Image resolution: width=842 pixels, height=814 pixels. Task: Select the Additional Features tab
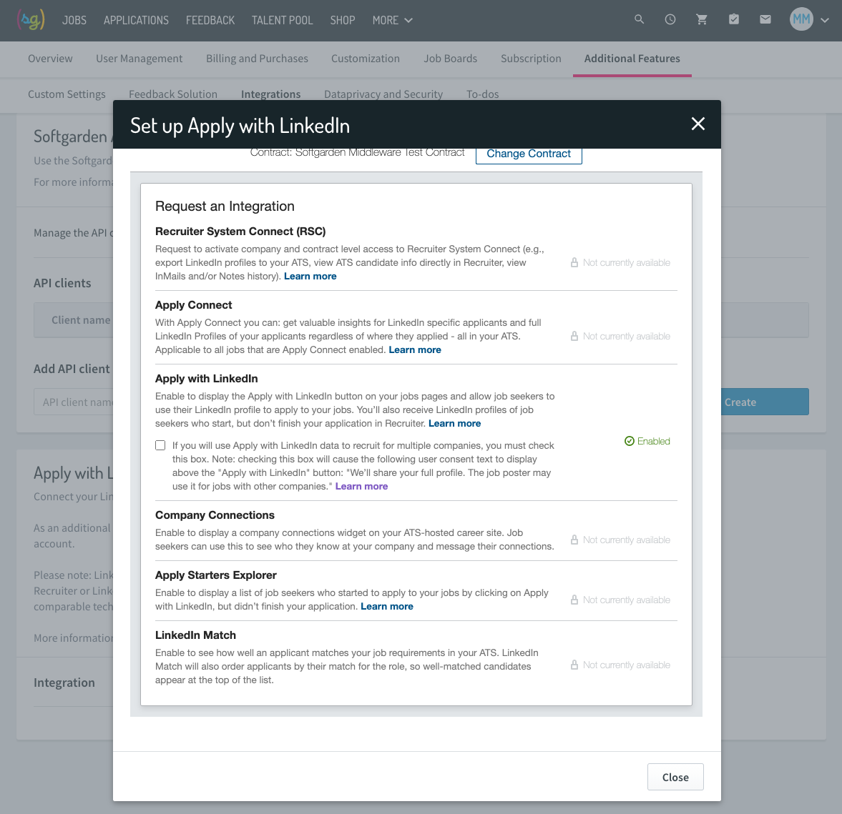coord(632,59)
